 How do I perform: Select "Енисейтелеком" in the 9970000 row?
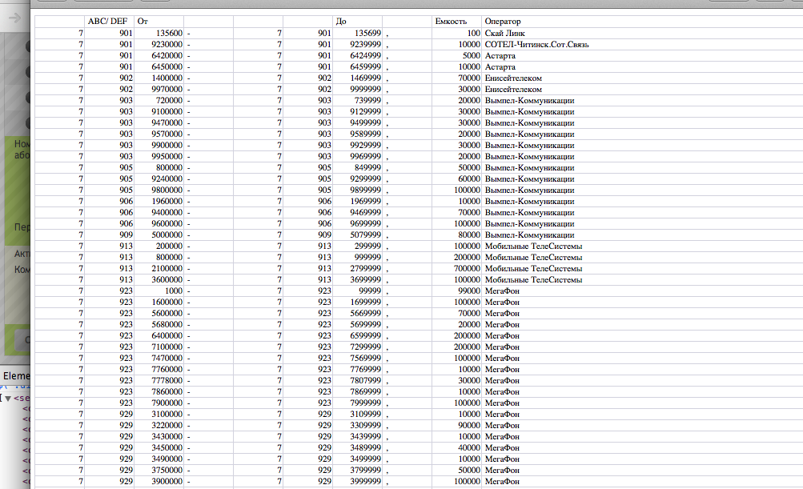[x=513, y=90]
